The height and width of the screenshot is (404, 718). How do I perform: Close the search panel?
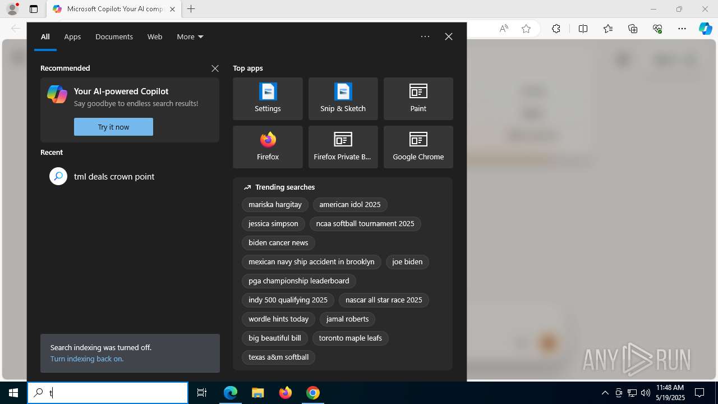449,36
